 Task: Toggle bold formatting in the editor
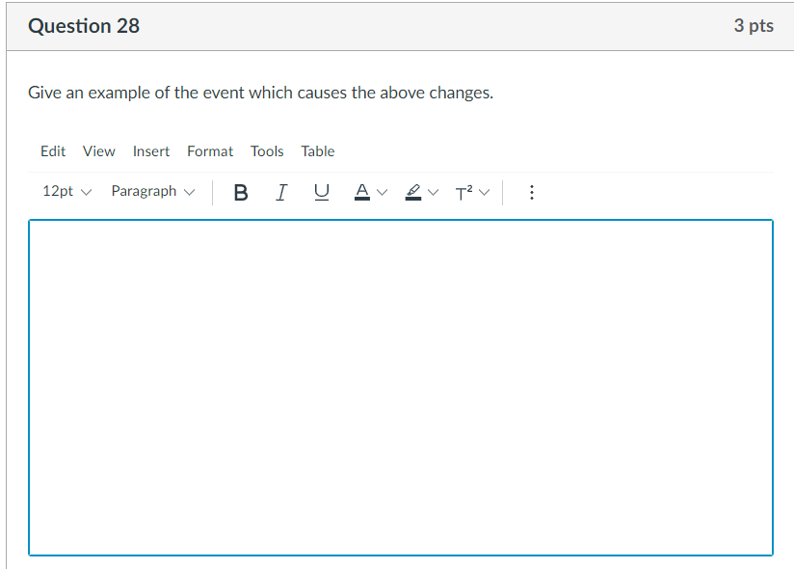pos(240,192)
